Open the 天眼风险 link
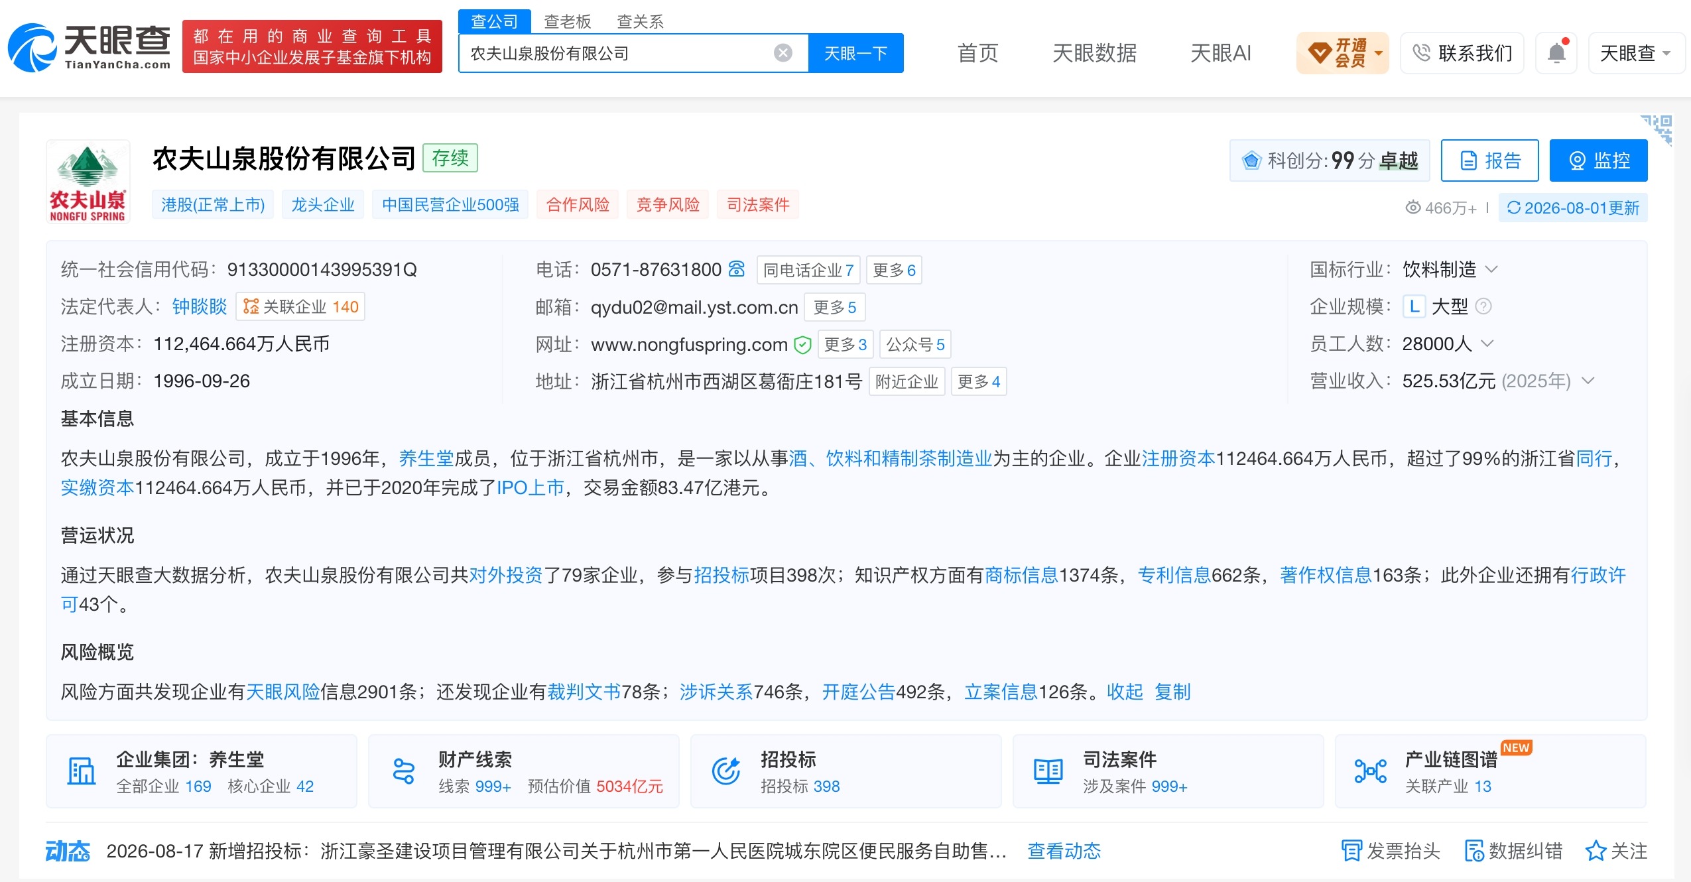This screenshot has height=882, width=1691. point(283,692)
